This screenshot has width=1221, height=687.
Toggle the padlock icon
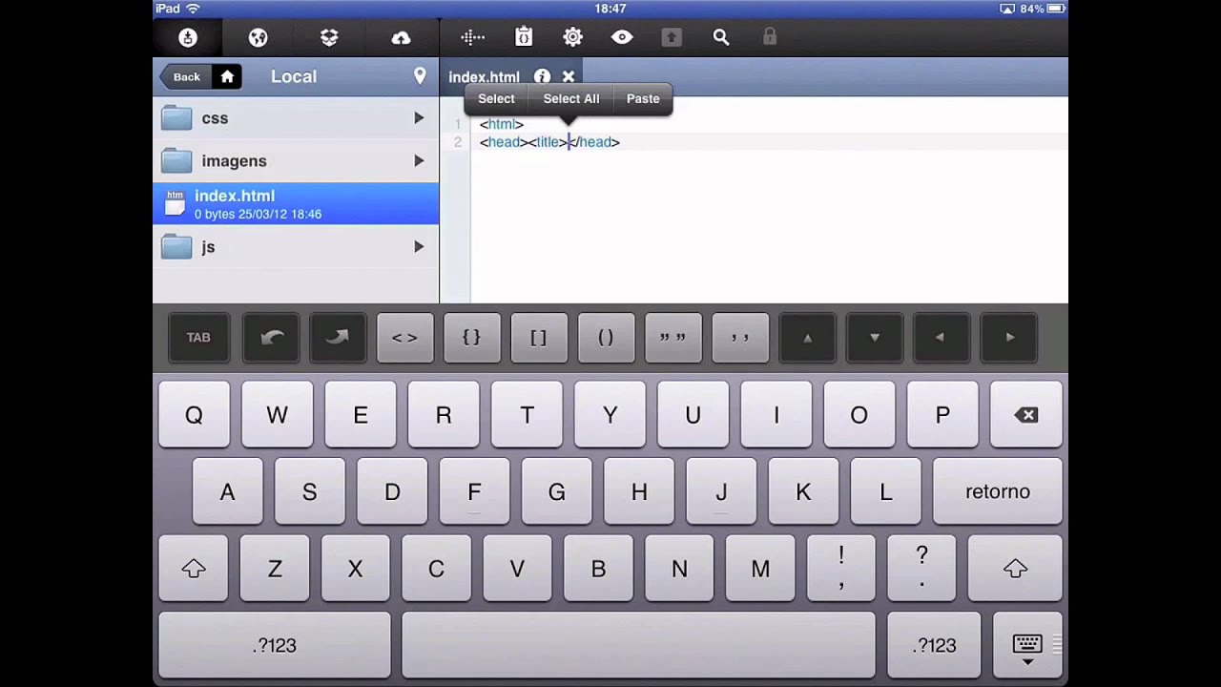[770, 36]
